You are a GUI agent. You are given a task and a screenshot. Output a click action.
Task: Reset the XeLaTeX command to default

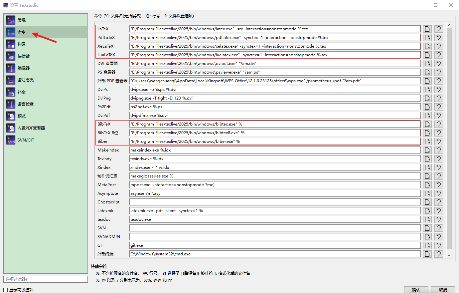439,46
